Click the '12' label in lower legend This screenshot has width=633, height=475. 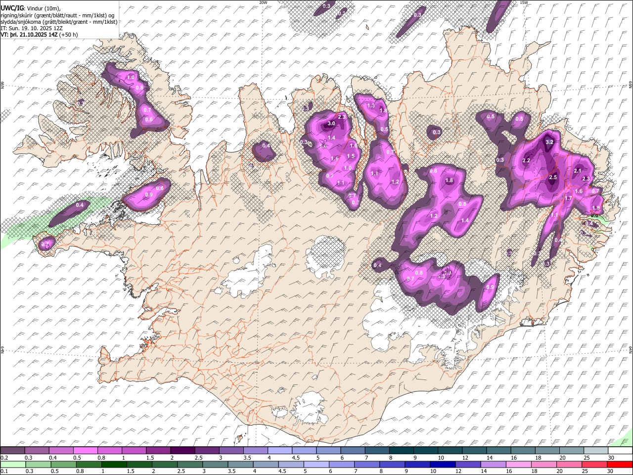pos(458,472)
